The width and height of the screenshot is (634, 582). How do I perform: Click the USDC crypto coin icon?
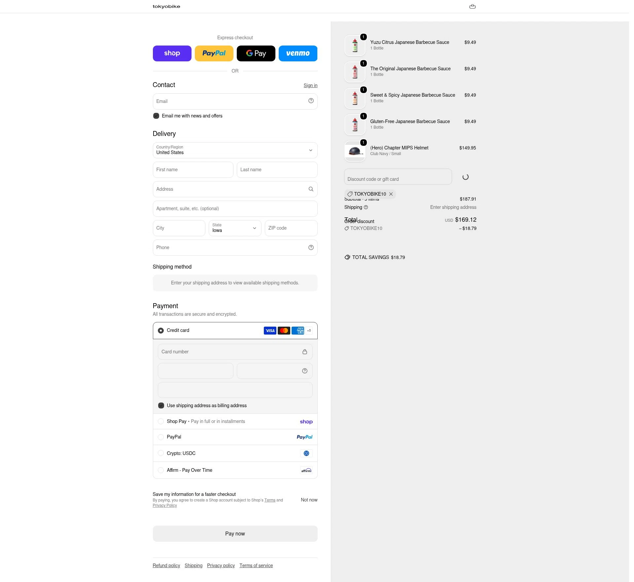306,453
